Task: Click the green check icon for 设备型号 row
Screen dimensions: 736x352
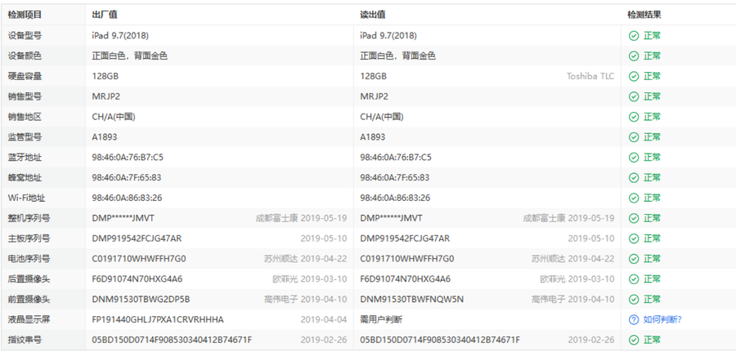Action: click(x=634, y=36)
